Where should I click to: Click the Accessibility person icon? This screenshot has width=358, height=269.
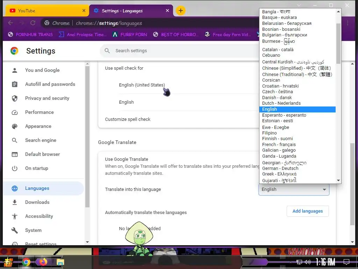pyautogui.click(x=15, y=216)
